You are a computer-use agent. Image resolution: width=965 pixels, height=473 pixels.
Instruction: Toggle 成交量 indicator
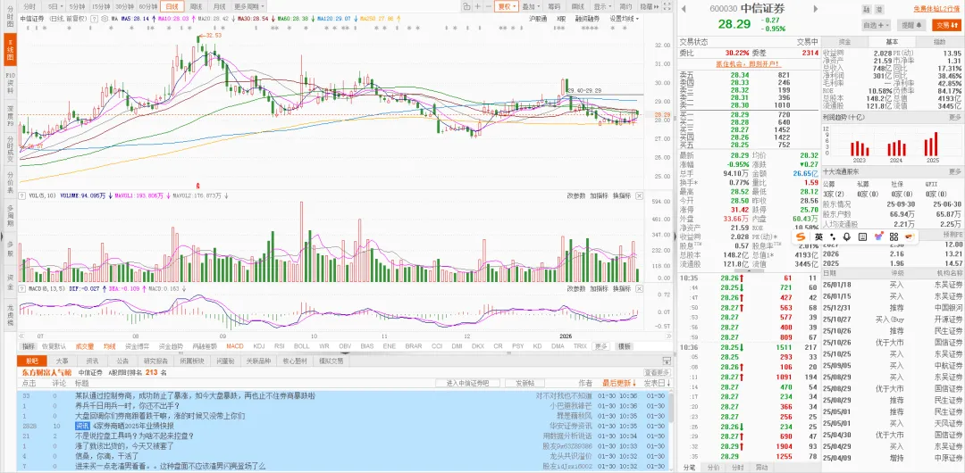click(85, 346)
